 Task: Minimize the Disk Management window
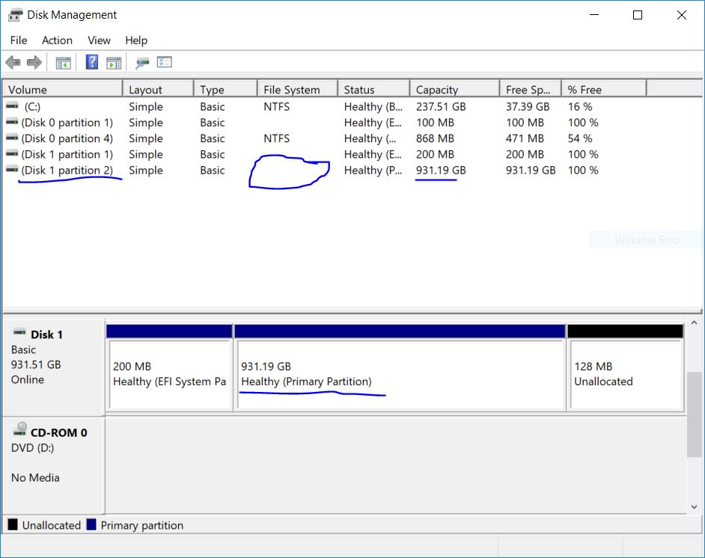[x=594, y=15]
